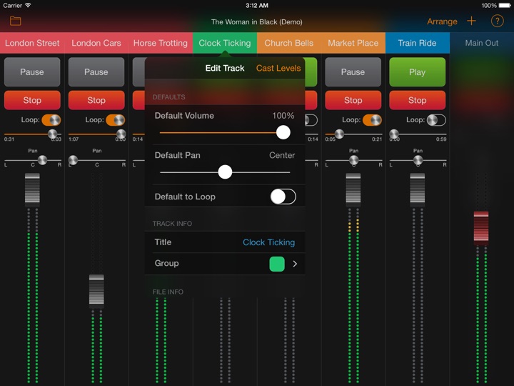The image size is (514, 386).
Task: Stop the London Cars track
Action: point(96,100)
